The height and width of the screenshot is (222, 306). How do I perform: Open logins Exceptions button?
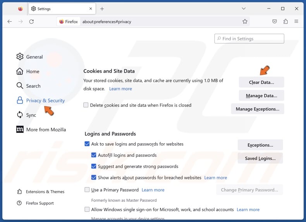point(260,145)
